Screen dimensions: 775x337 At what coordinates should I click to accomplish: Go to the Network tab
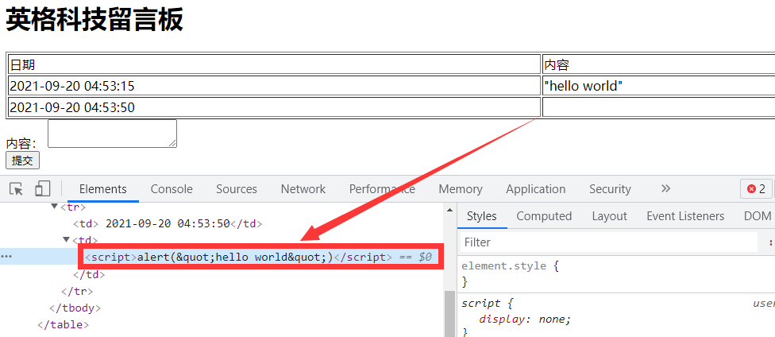(303, 189)
